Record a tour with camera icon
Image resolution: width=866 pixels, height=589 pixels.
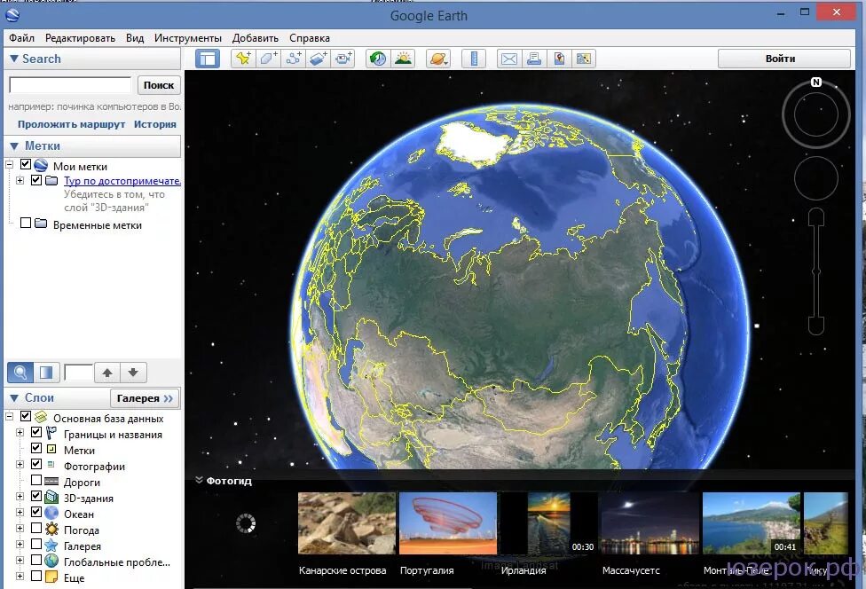343,59
